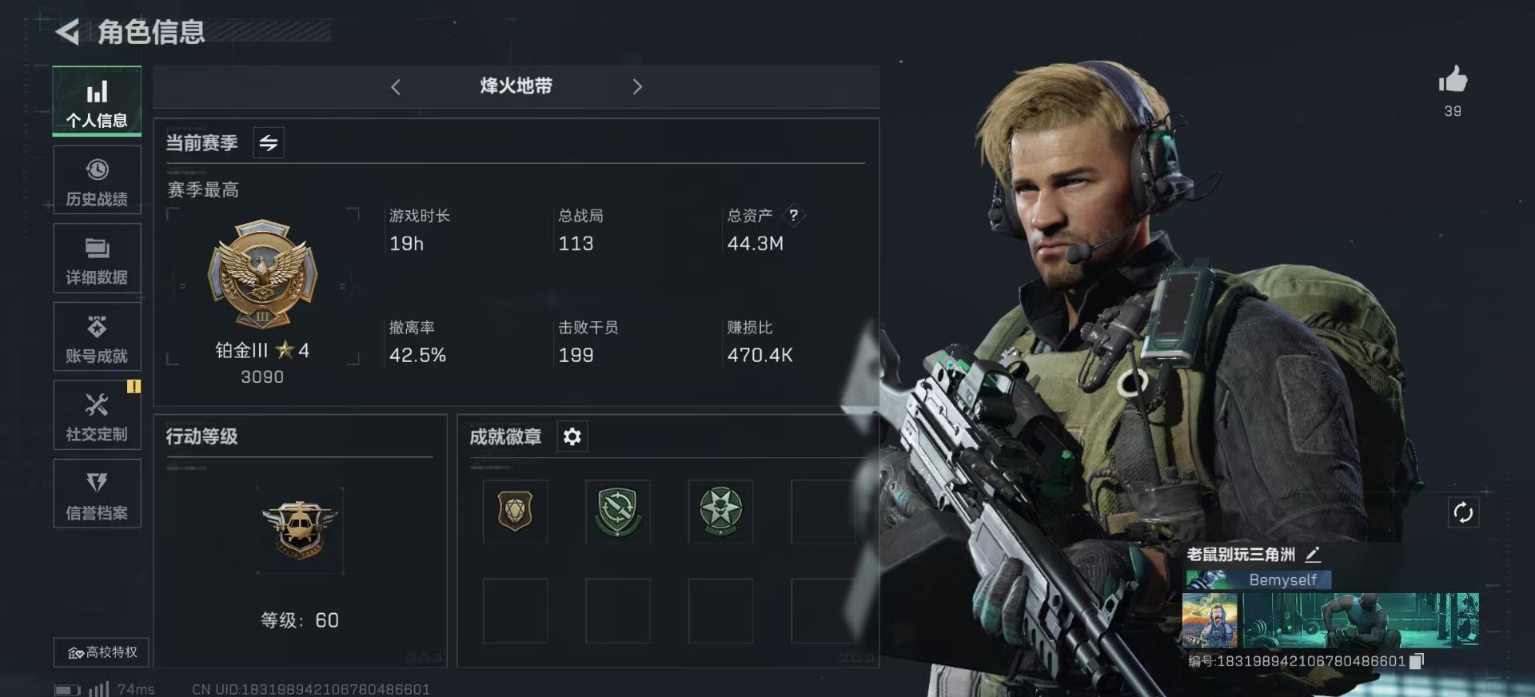Image resolution: width=1535 pixels, height=697 pixels.
Task: Edit the nickname with the pencil icon
Action: [x=1313, y=554]
